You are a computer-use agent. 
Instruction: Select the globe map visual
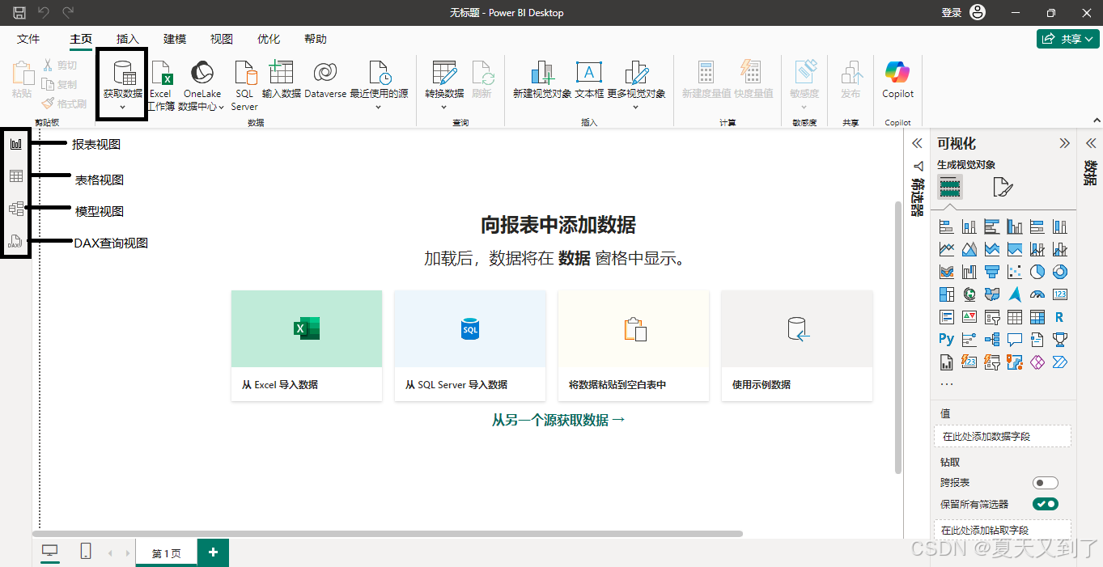tap(969, 294)
